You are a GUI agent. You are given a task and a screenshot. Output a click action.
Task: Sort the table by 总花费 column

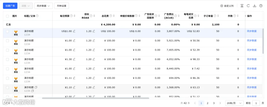114,16
